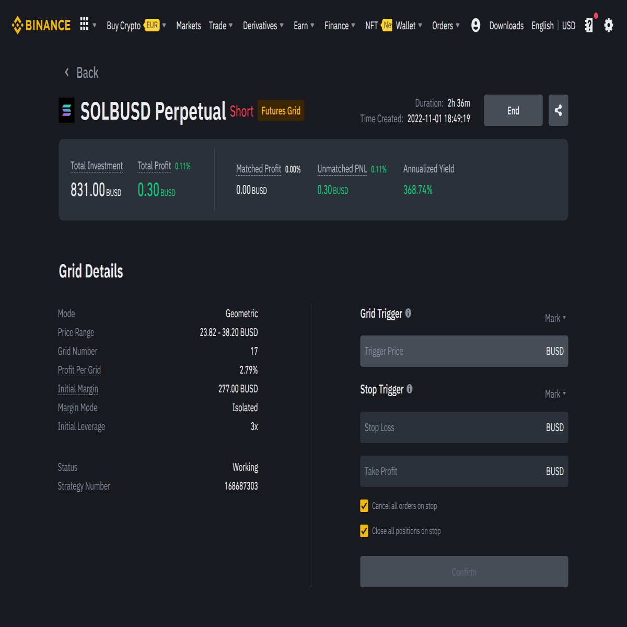The height and width of the screenshot is (627, 627).
Task: Click the strategy number 168687303
Action: tap(241, 486)
